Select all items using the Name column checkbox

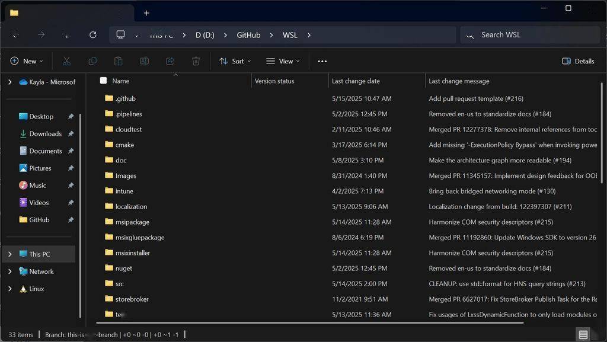coord(103,81)
